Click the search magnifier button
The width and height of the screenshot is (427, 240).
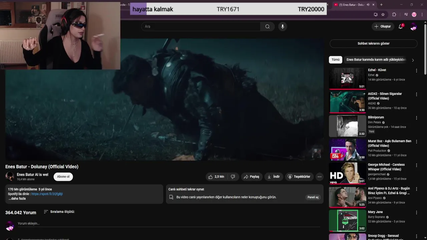point(267,26)
